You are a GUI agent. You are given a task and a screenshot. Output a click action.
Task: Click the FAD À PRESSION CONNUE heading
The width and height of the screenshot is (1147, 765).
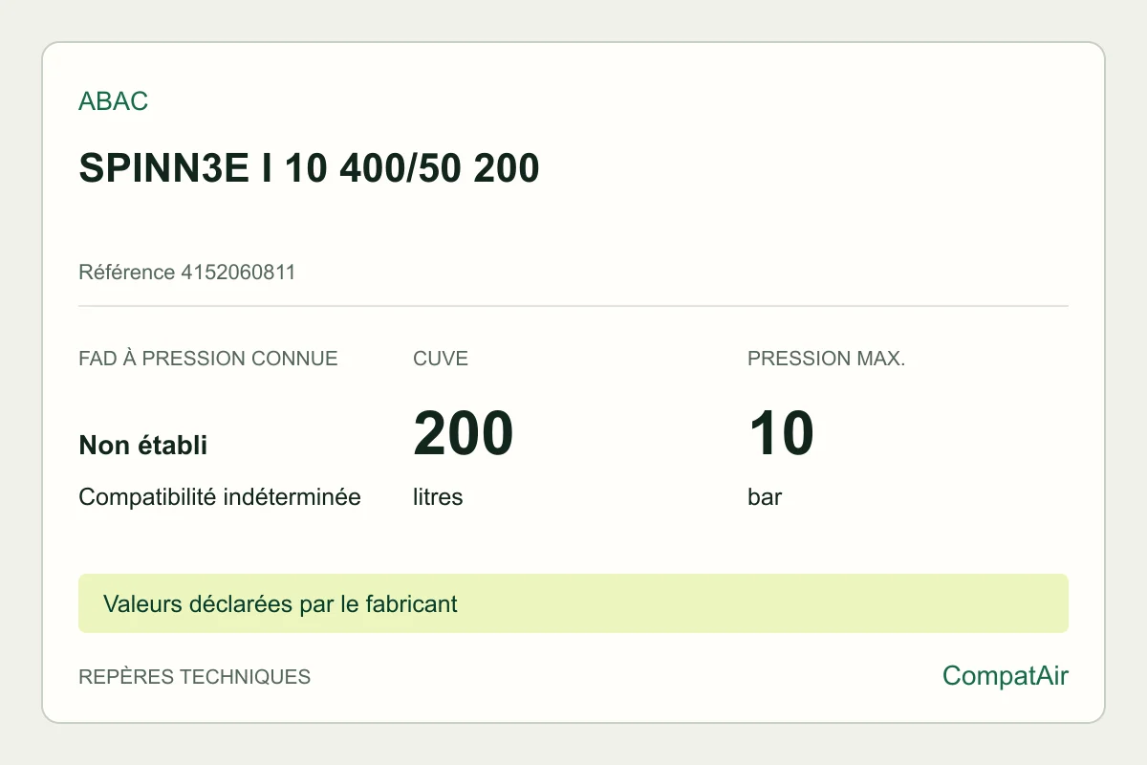pyautogui.click(x=208, y=359)
